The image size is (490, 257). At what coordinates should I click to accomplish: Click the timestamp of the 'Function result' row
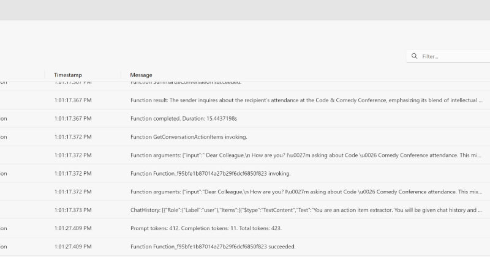click(x=73, y=100)
